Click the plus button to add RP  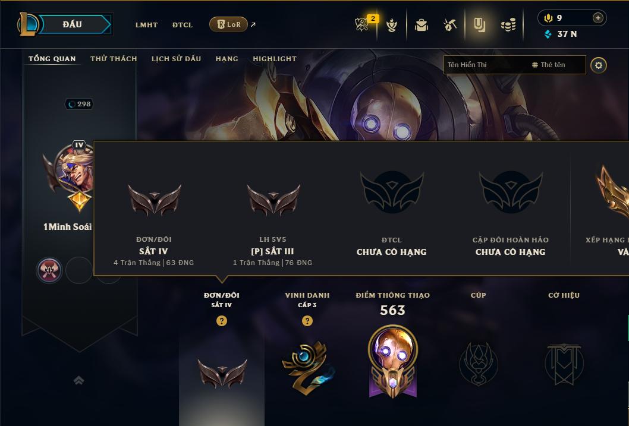pos(597,18)
